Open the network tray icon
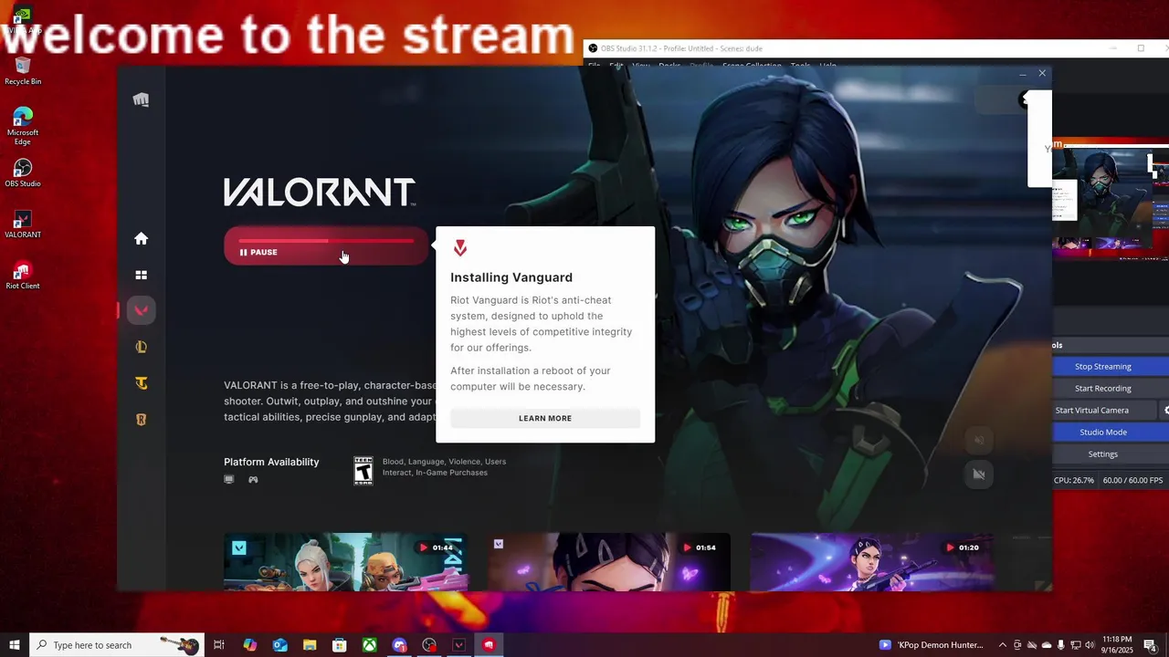This screenshot has width=1169, height=657. click(x=1075, y=645)
